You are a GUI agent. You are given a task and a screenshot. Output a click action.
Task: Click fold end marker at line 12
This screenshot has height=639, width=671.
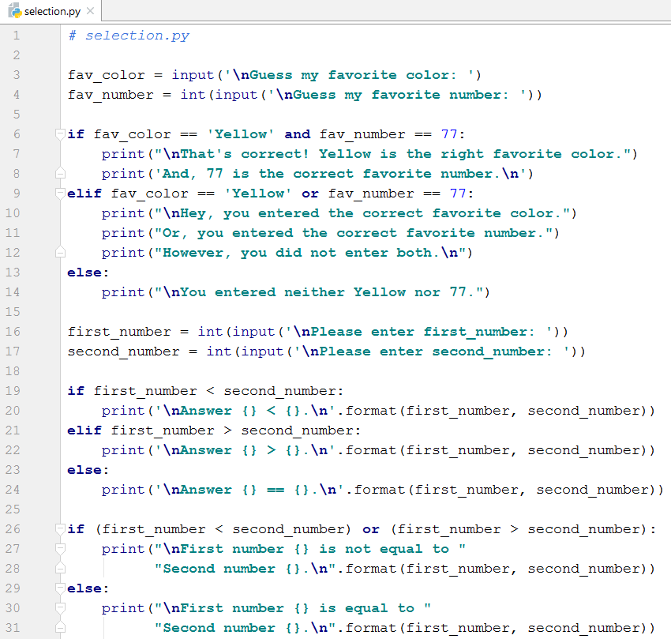pos(60,253)
